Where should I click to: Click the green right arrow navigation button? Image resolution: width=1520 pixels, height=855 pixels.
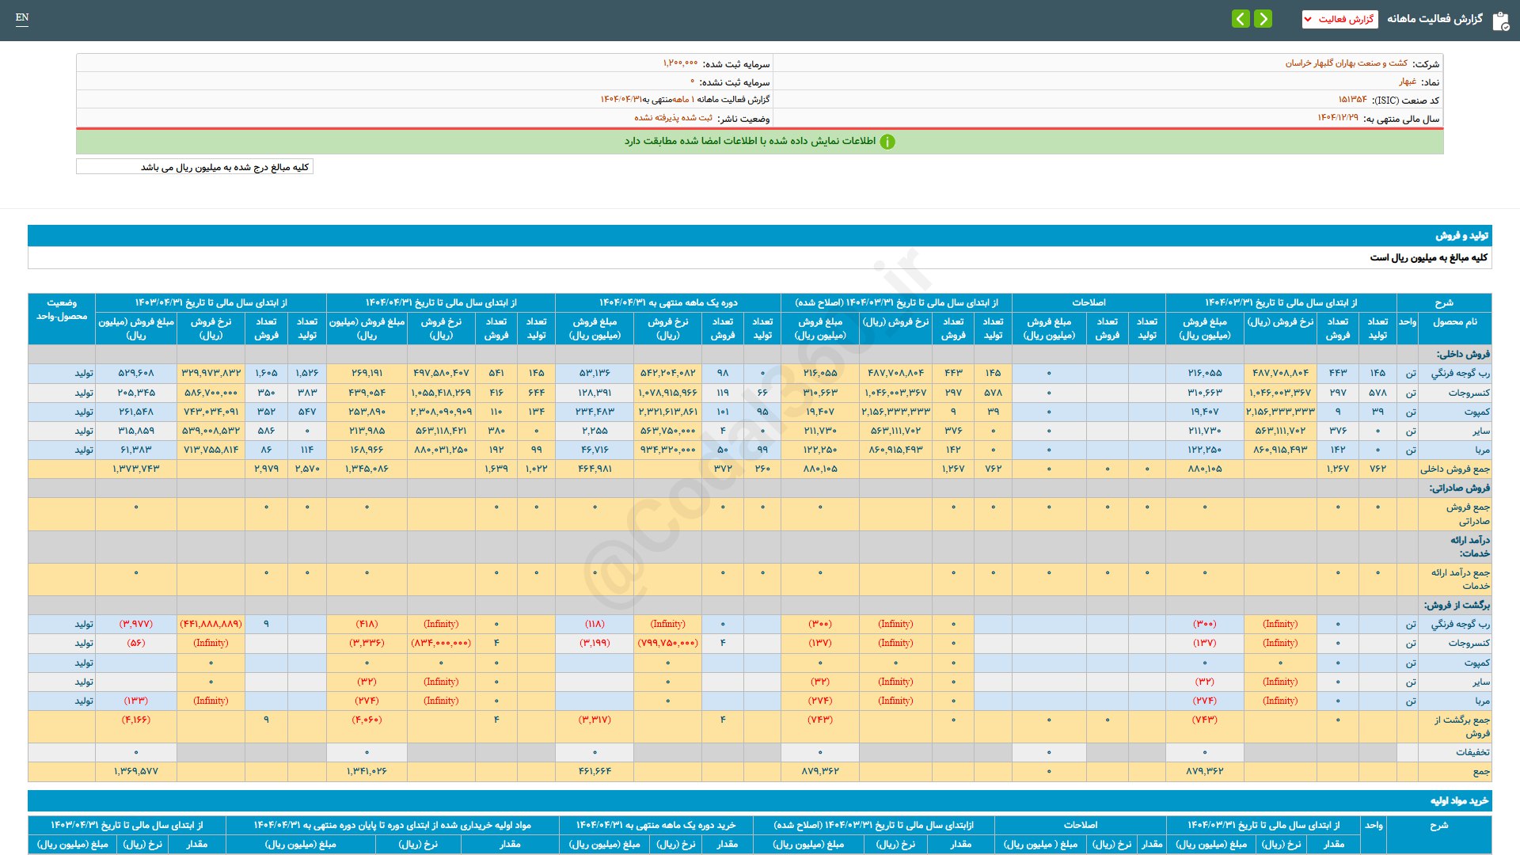tap(1263, 19)
